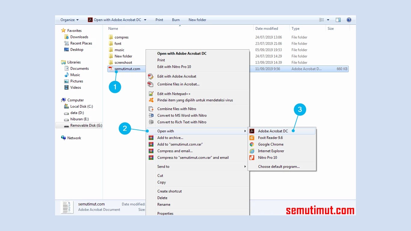Viewport: 411px width, 231px height.
Task: Select Choose default program option
Action: [x=282, y=167]
